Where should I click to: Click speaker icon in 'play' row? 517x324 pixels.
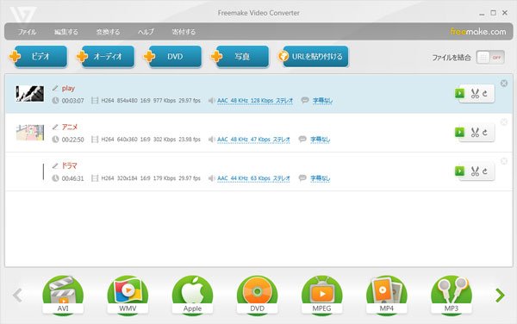click(x=211, y=100)
